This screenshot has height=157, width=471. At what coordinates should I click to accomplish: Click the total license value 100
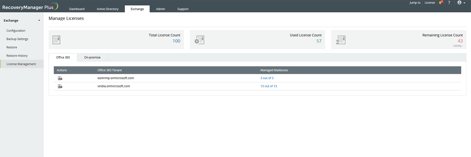pyautogui.click(x=176, y=41)
